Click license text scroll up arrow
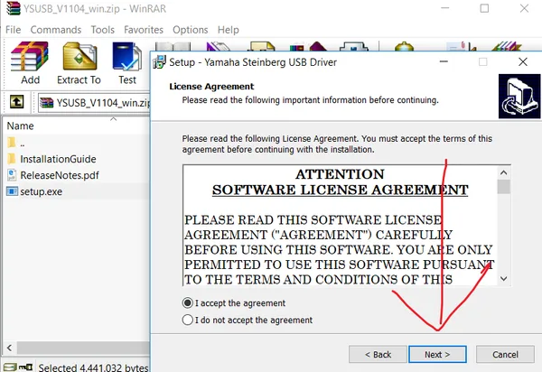The width and height of the screenshot is (542, 372). [504, 172]
